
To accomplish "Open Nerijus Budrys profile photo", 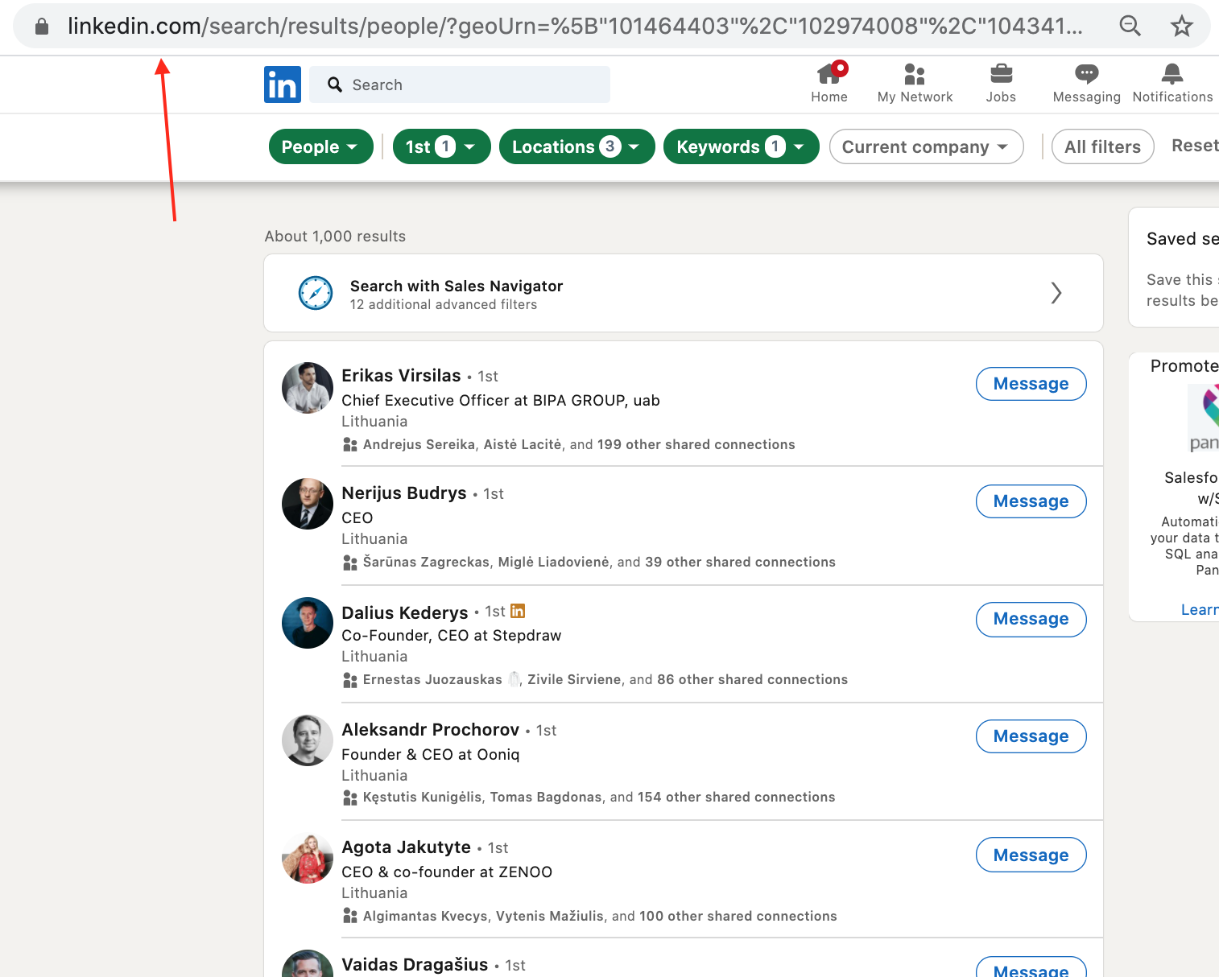I will 308,504.
